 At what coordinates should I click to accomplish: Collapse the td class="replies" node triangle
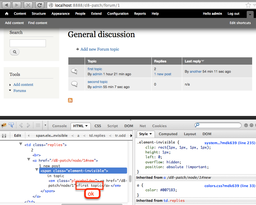click(x=21, y=144)
